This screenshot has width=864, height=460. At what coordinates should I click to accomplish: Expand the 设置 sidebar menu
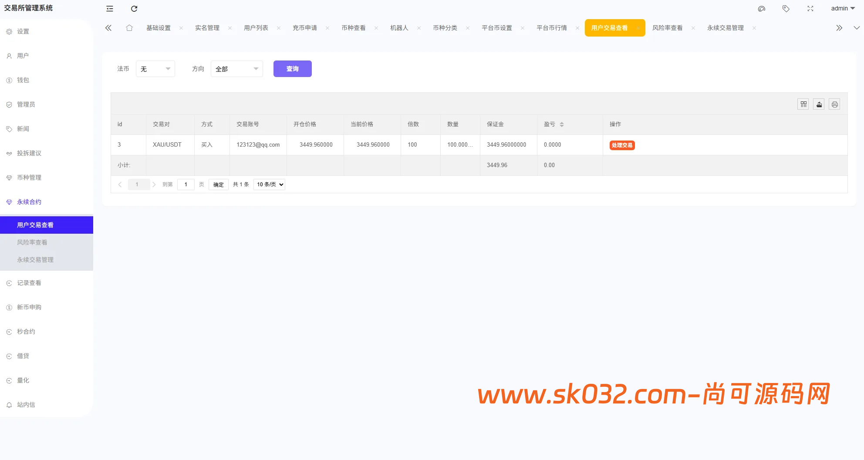47,31
